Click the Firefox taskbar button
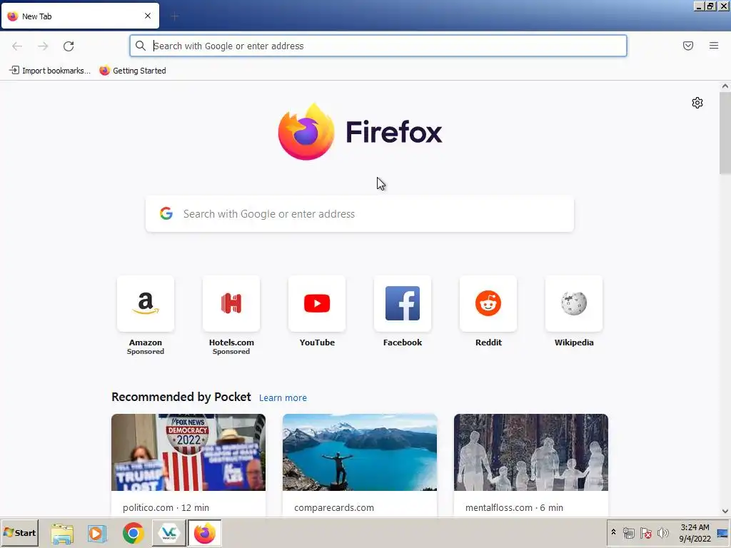 tap(205, 533)
